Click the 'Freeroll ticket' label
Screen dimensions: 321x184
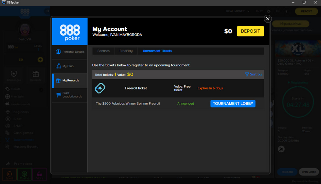tap(136, 88)
